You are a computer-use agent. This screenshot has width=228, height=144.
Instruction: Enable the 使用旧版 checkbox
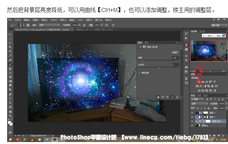tap(139, 73)
